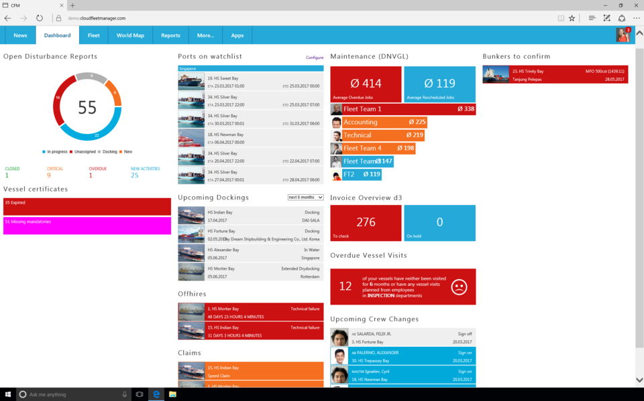Open File Explorer from the taskbar
The image size is (644, 401).
point(172,394)
